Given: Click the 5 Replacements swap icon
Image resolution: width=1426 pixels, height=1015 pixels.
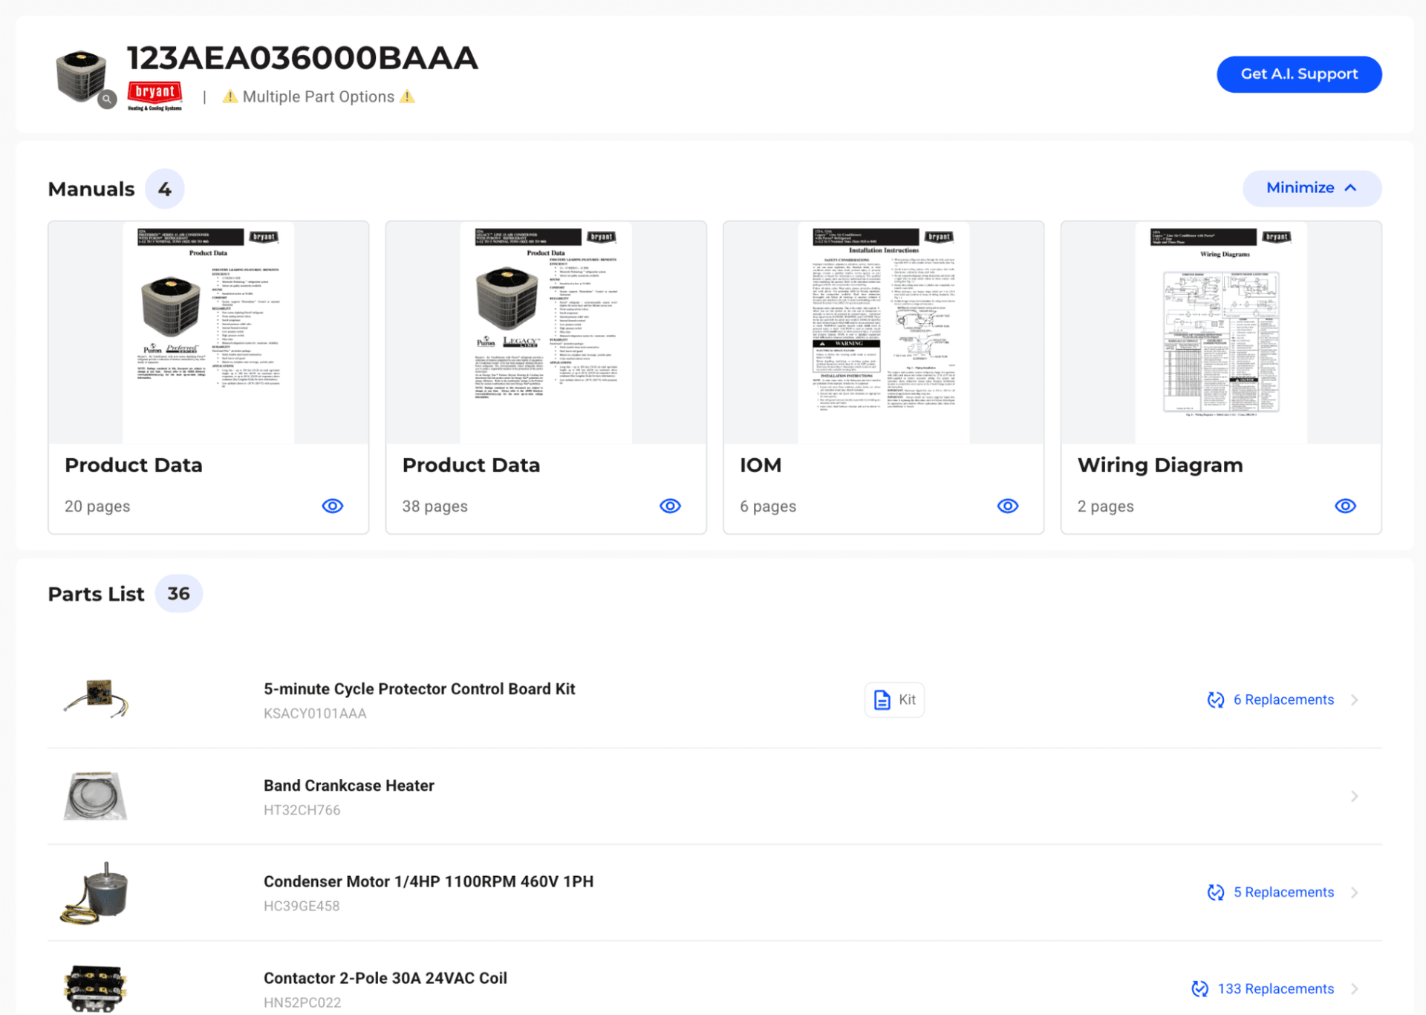Looking at the screenshot, I should pos(1215,892).
